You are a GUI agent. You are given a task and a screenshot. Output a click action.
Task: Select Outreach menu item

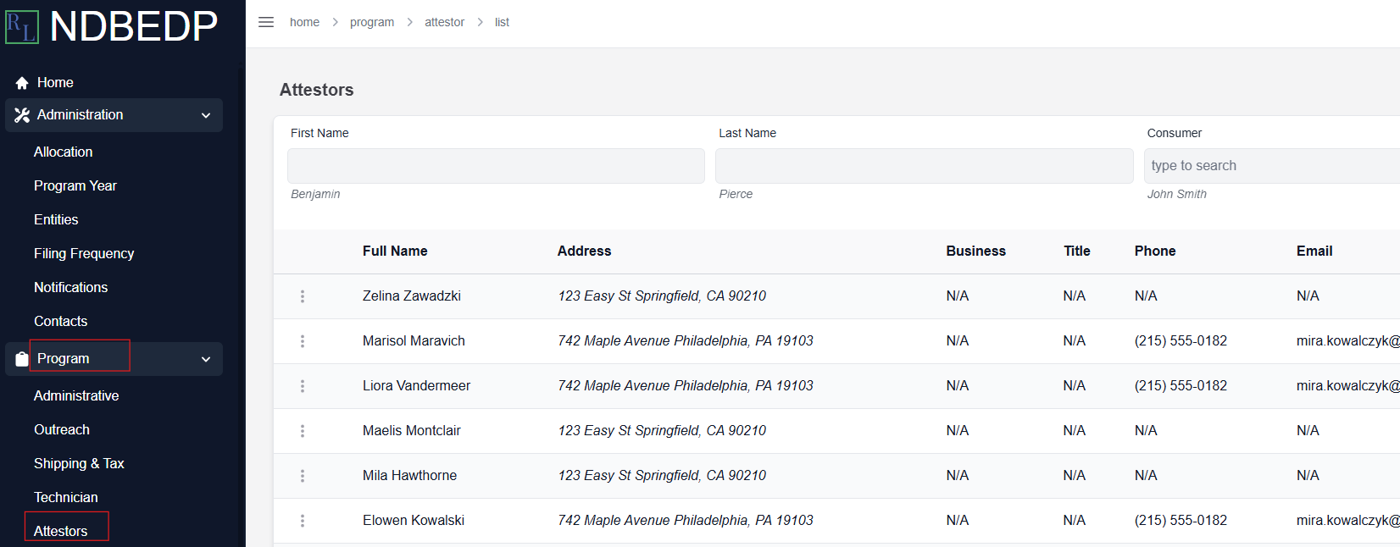(x=62, y=430)
